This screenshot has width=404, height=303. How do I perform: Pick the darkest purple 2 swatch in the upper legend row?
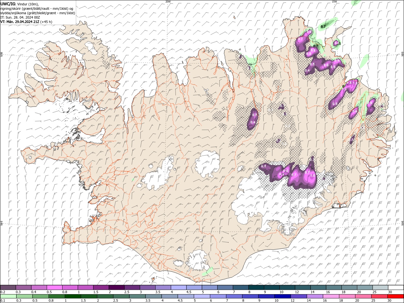coord(116,288)
